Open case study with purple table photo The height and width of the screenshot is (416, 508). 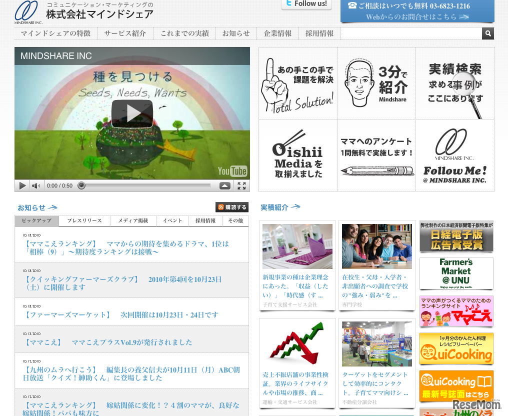297,246
